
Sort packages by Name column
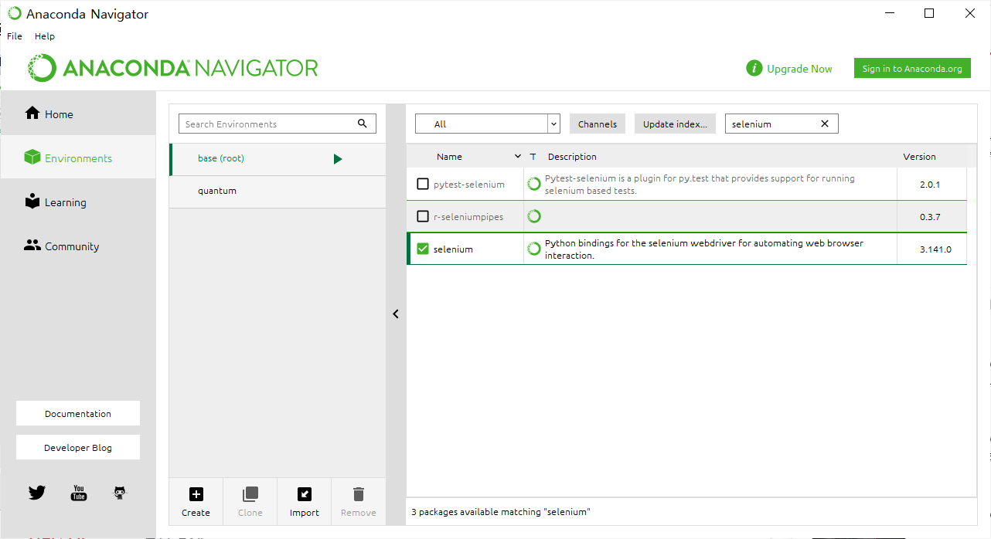tap(449, 157)
